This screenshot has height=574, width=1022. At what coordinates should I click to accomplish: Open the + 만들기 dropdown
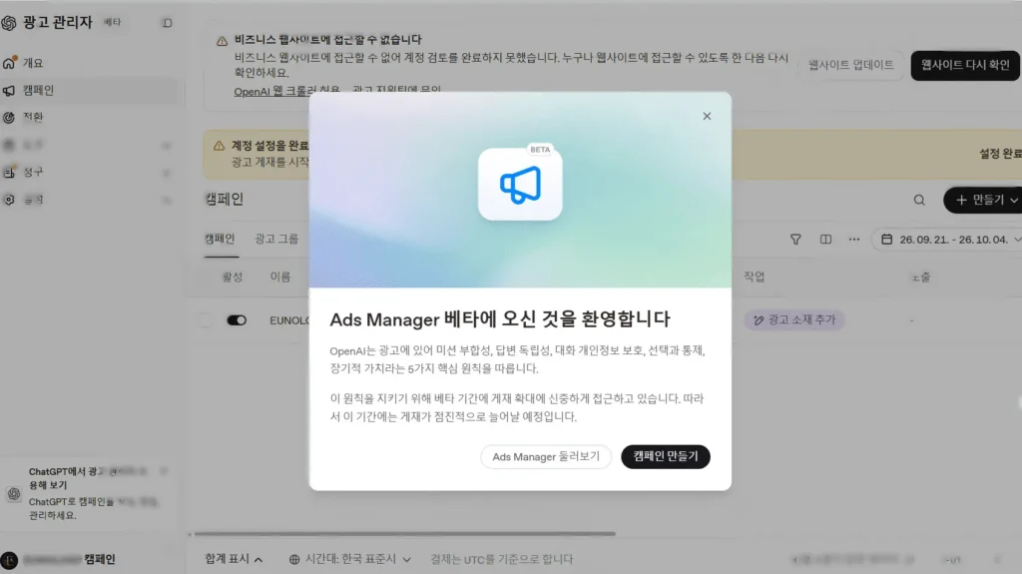[983, 201]
